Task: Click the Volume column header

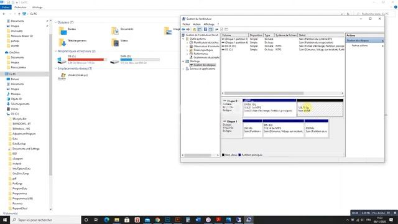Action: (x=235, y=35)
